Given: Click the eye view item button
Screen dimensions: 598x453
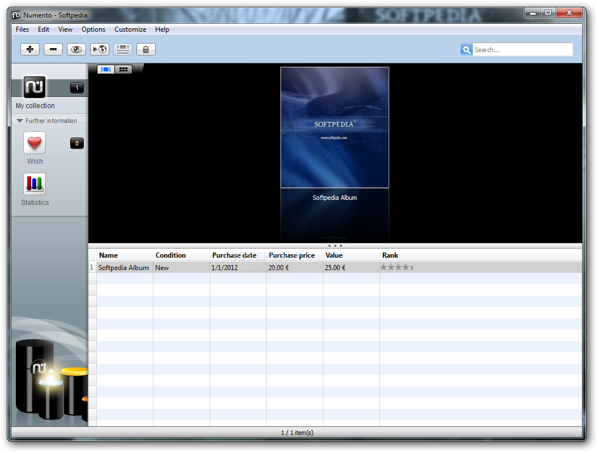Looking at the screenshot, I should click(x=76, y=49).
